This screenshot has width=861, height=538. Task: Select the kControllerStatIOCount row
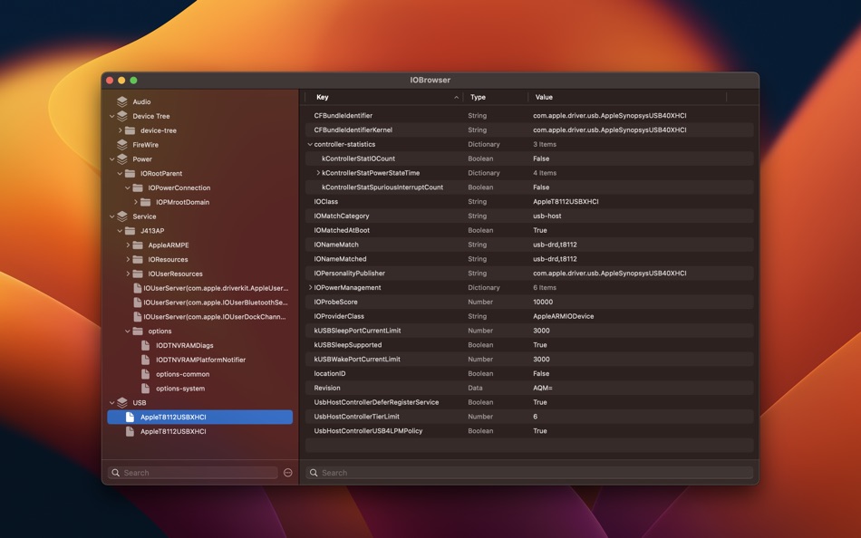[x=529, y=159]
